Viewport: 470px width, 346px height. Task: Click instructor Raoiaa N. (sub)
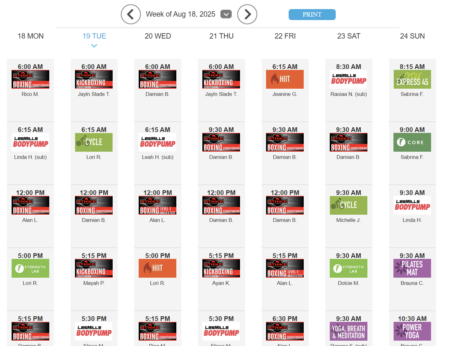[349, 94]
